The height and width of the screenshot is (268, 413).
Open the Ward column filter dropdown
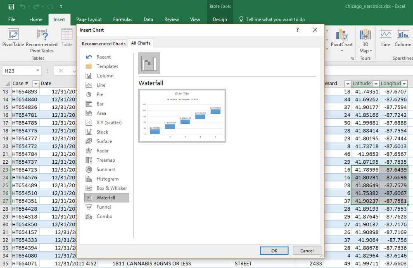pyautogui.click(x=347, y=84)
